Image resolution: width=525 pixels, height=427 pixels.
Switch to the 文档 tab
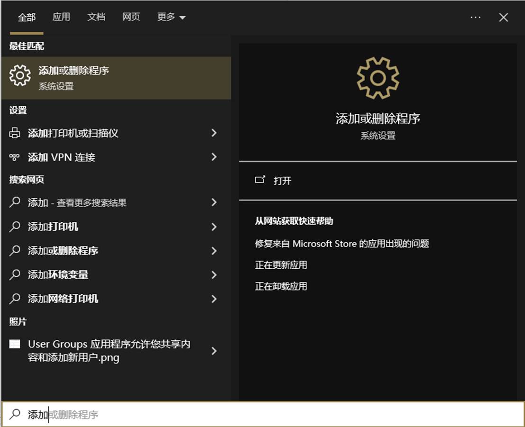click(x=96, y=17)
